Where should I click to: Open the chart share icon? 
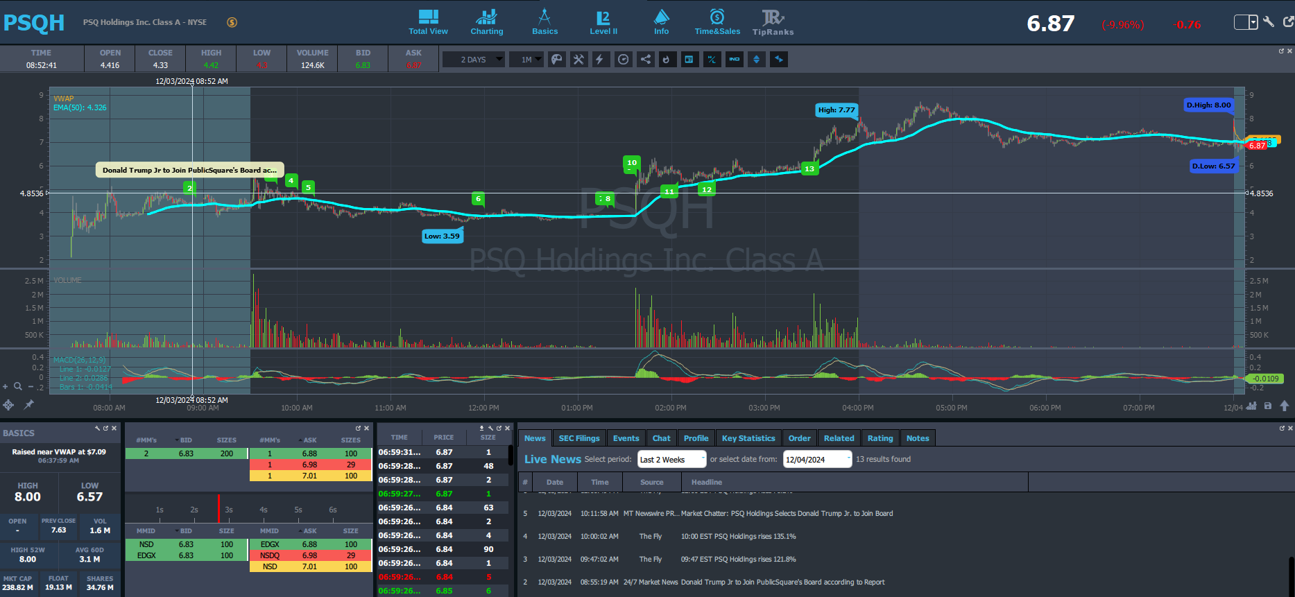pos(645,60)
